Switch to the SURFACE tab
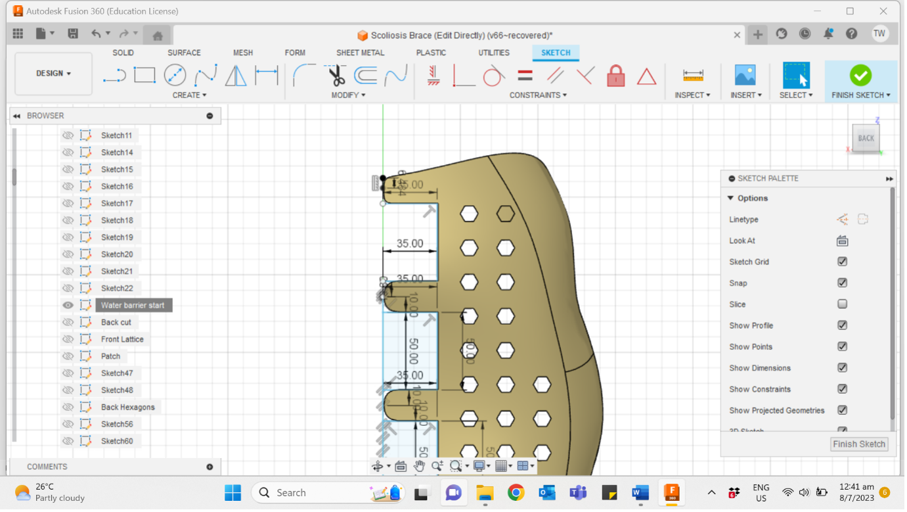Viewport: 907px width, 512px height. coord(184,53)
